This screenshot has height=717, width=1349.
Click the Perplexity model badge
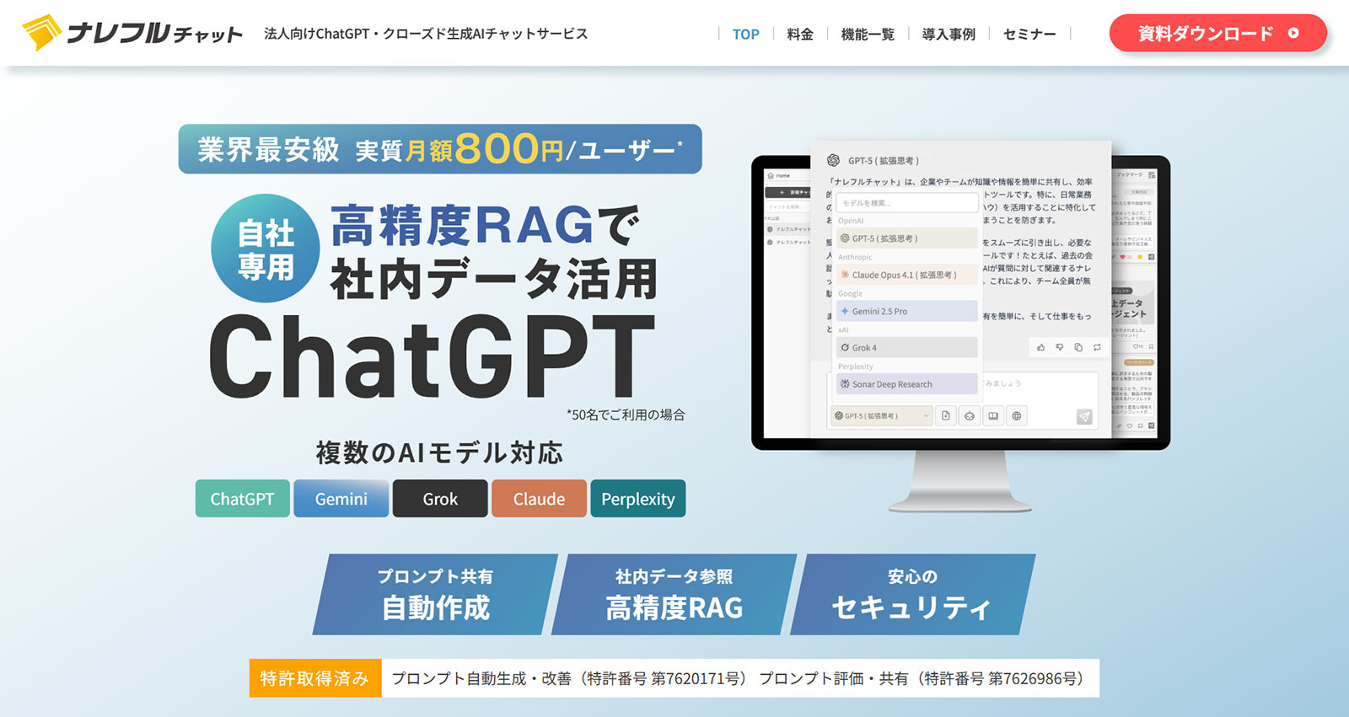point(638,499)
